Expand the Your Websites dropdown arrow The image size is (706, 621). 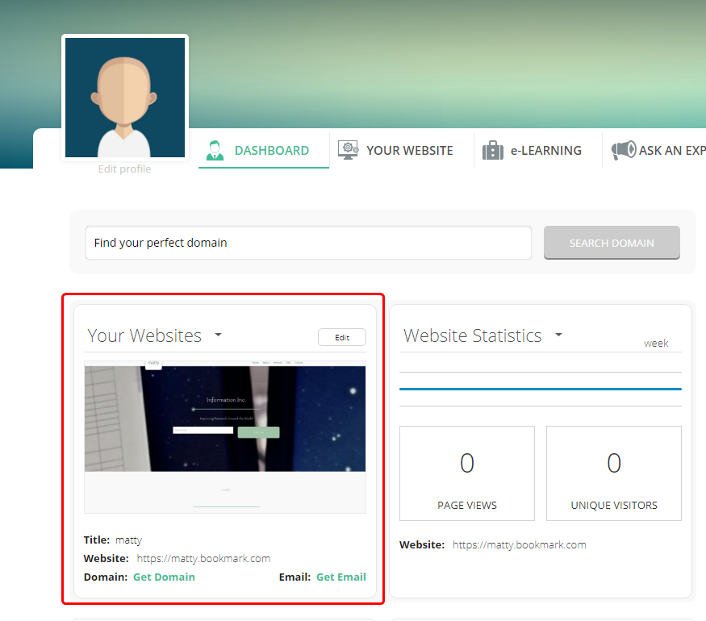click(x=218, y=336)
